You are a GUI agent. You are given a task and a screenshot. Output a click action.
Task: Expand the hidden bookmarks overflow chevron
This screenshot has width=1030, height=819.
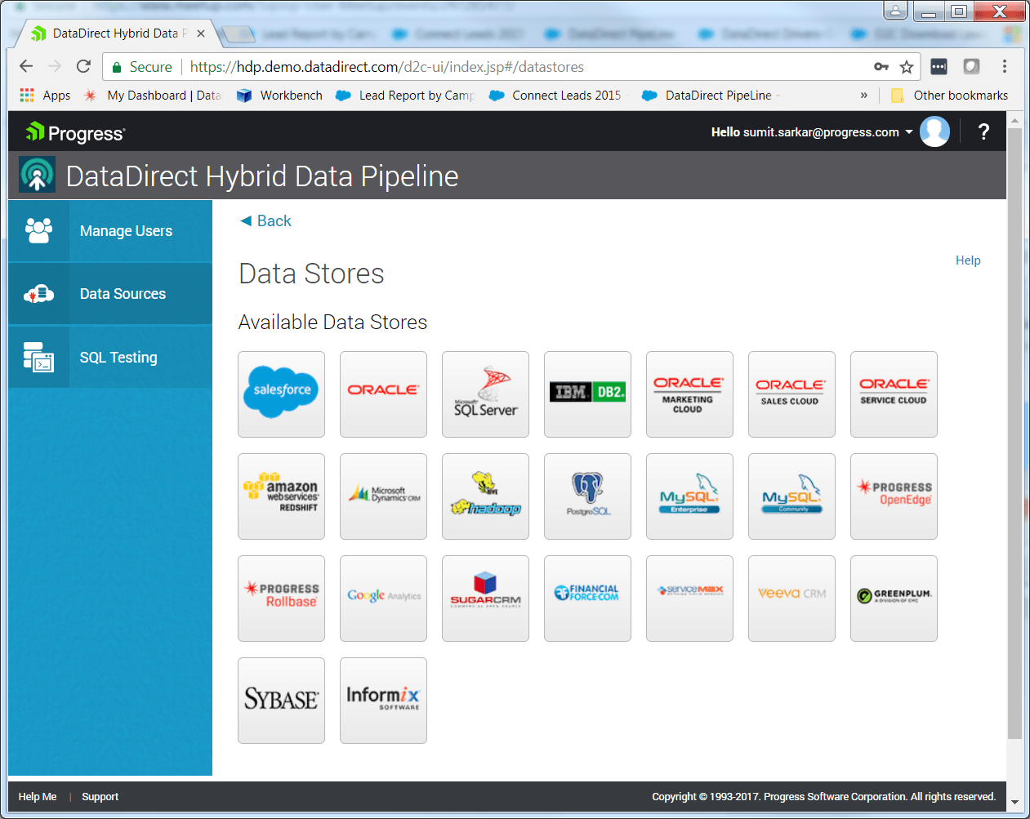point(864,95)
